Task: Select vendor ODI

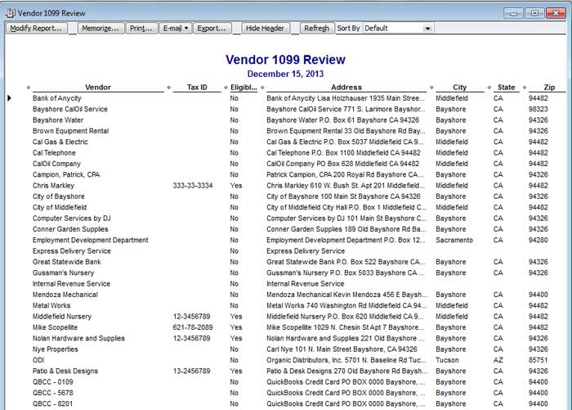Action: tap(38, 360)
